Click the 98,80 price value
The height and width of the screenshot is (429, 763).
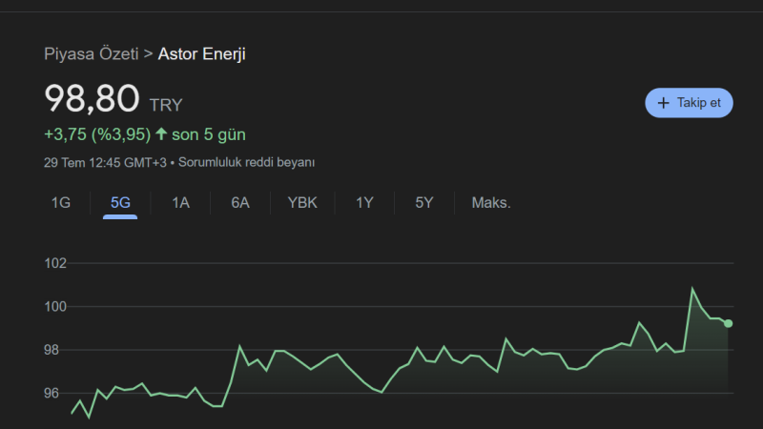coord(92,98)
